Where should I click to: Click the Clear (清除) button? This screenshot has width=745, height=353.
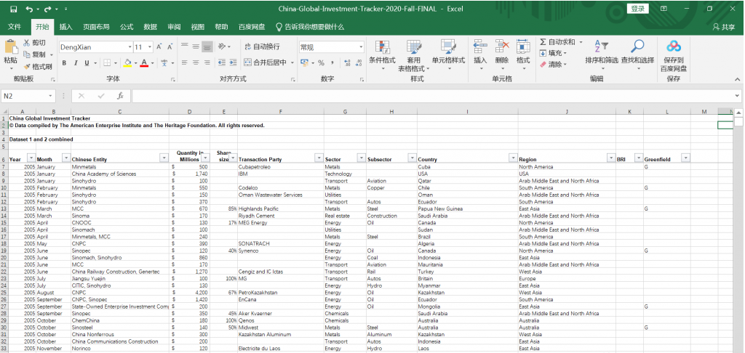pyautogui.click(x=551, y=65)
